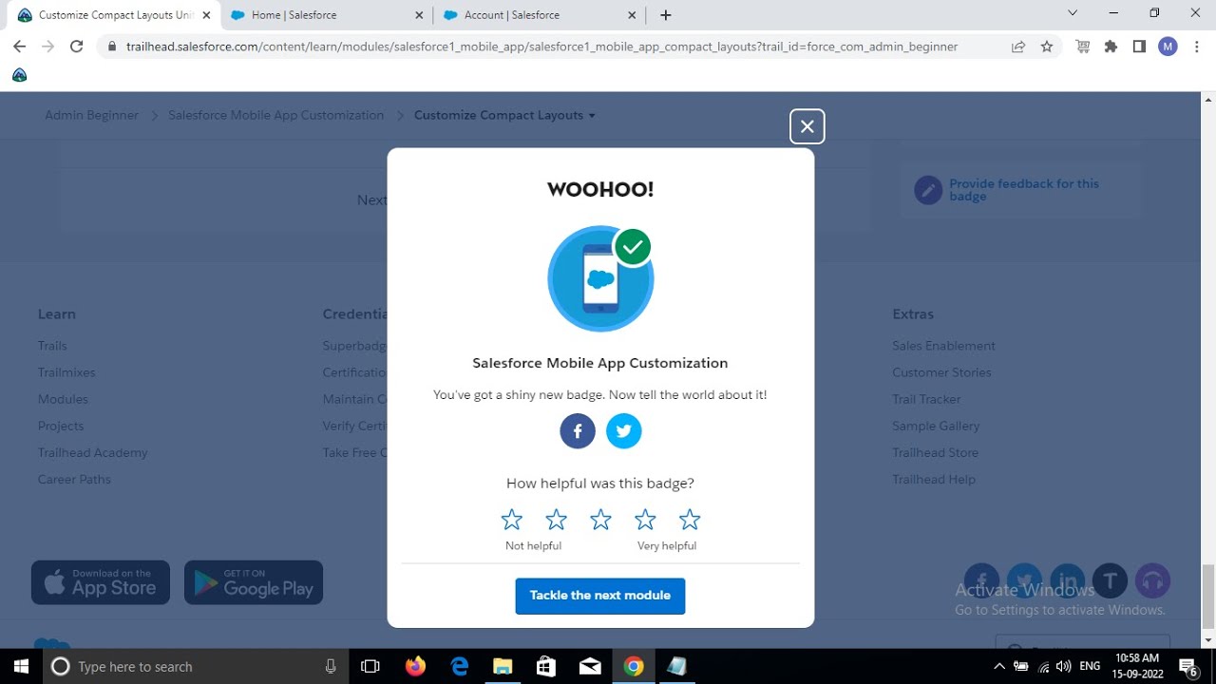
Task: Rate badge four stars
Action: pyautogui.click(x=645, y=520)
